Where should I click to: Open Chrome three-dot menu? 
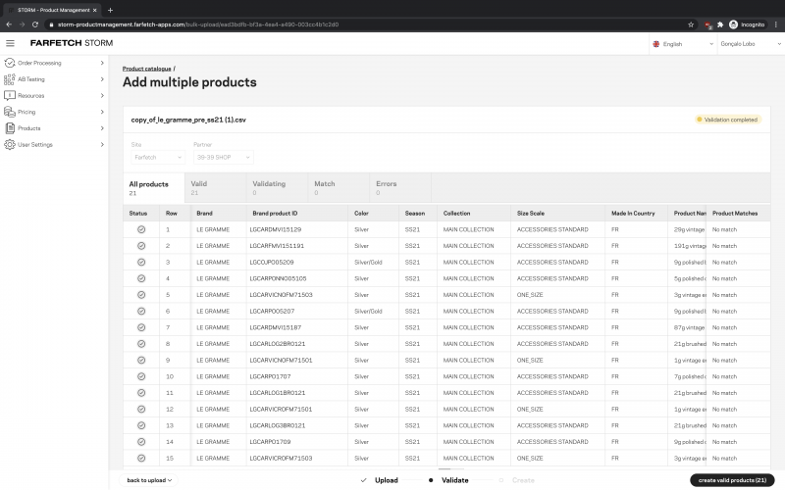click(776, 24)
